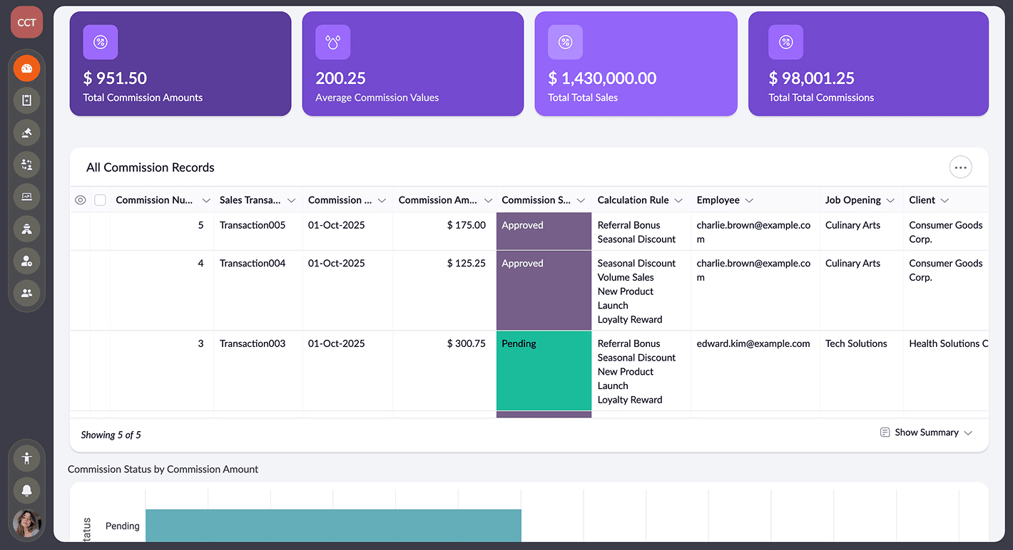The height and width of the screenshot is (550, 1013).
Task: Open the three-dot menu on All Commission Records
Action: coord(960,167)
